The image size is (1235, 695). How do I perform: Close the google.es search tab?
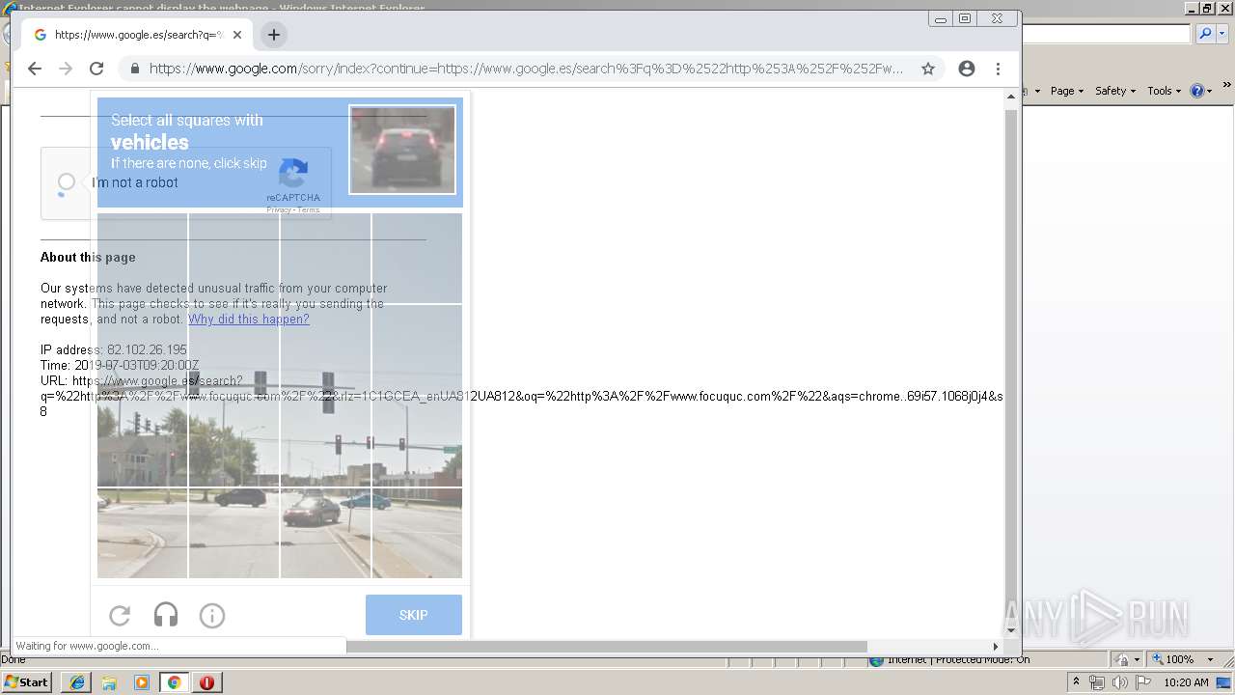pos(237,35)
